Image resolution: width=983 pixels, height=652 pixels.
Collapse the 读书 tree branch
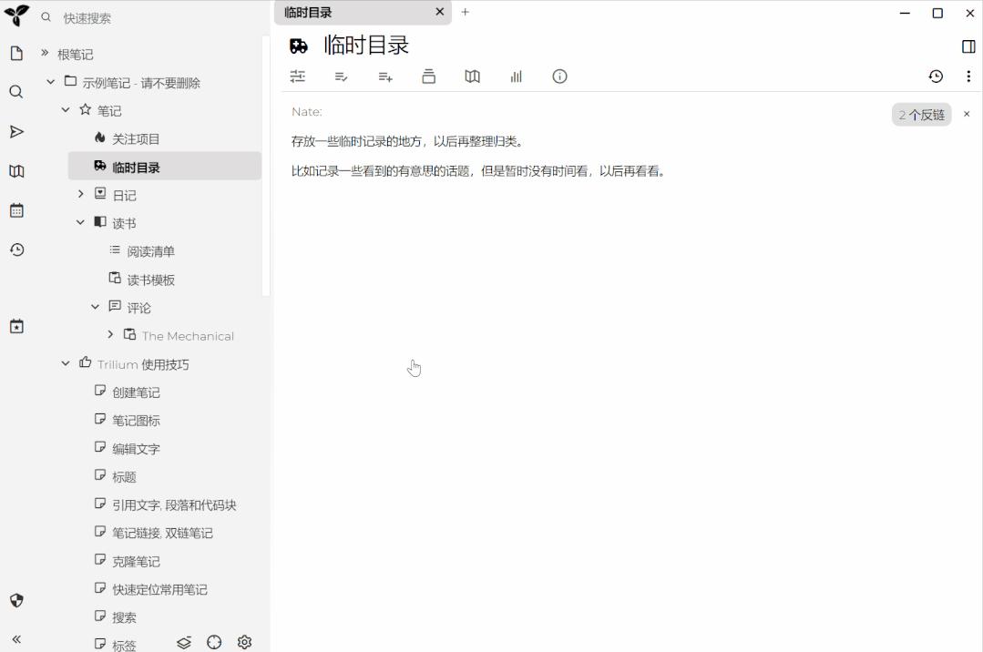pyautogui.click(x=80, y=222)
